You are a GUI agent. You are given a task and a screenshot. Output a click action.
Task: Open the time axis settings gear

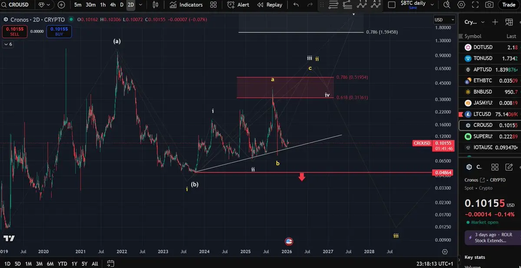click(445, 252)
